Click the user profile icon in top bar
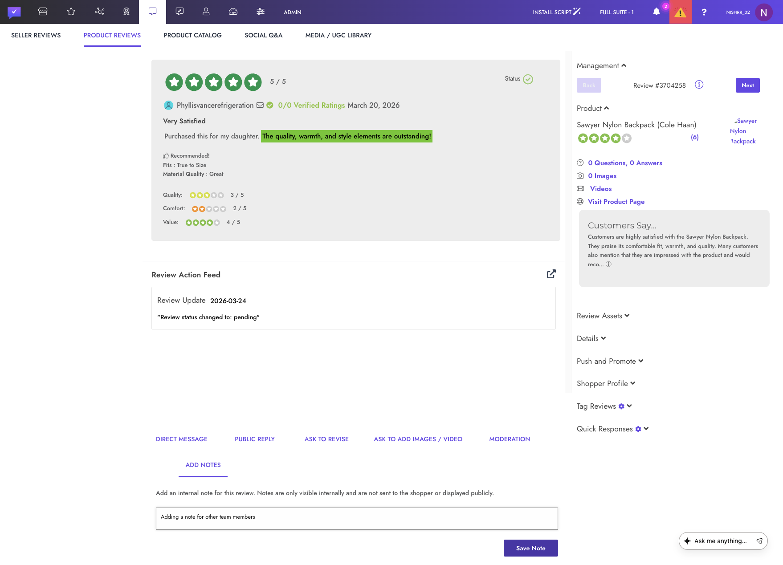The height and width of the screenshot is (565, 783). [x=206, y=12]
